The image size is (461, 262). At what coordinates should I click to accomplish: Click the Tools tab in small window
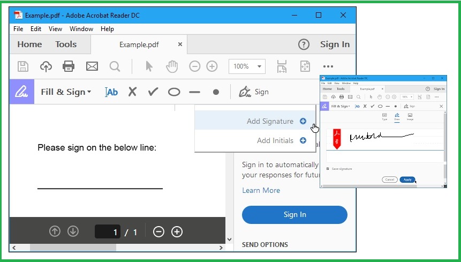tap(341, 89)
